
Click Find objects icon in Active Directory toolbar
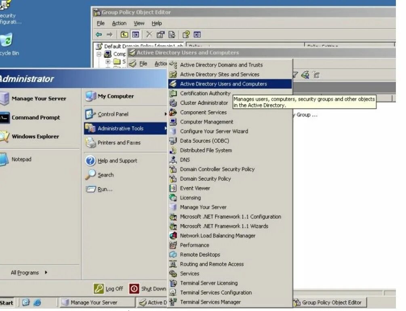pos(305,75)
